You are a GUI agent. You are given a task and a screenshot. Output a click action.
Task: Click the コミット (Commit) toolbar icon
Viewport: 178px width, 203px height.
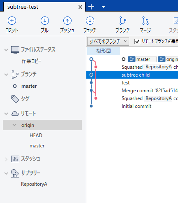12,21
